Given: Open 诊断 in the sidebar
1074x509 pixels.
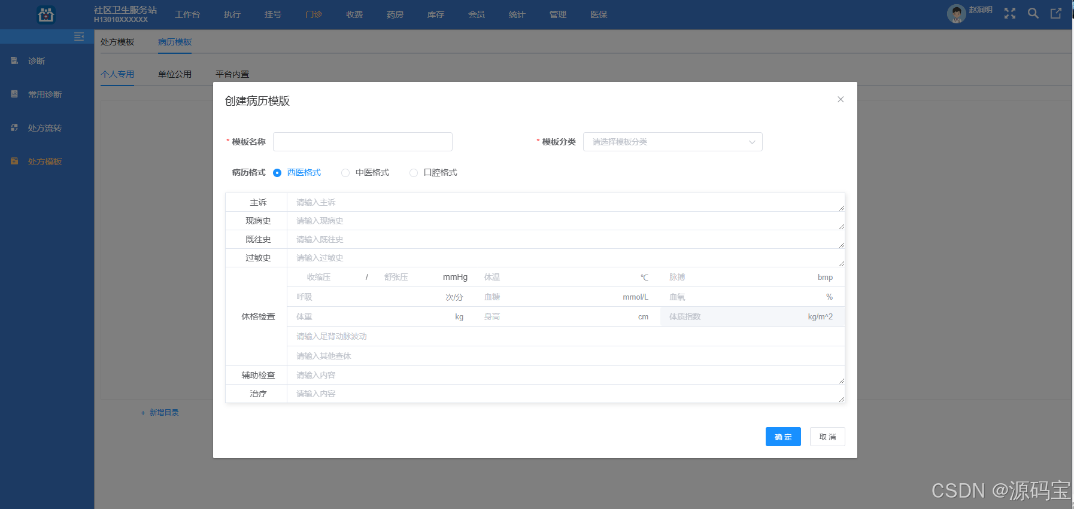Looking at the screenshot, I should tap(37, 61).
